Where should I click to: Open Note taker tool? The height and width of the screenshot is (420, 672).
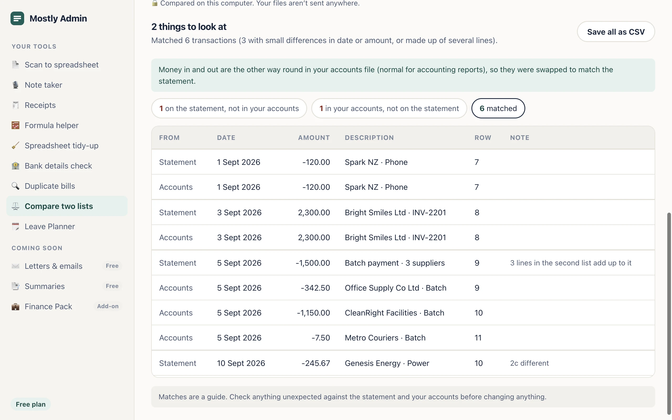(67, 85)
